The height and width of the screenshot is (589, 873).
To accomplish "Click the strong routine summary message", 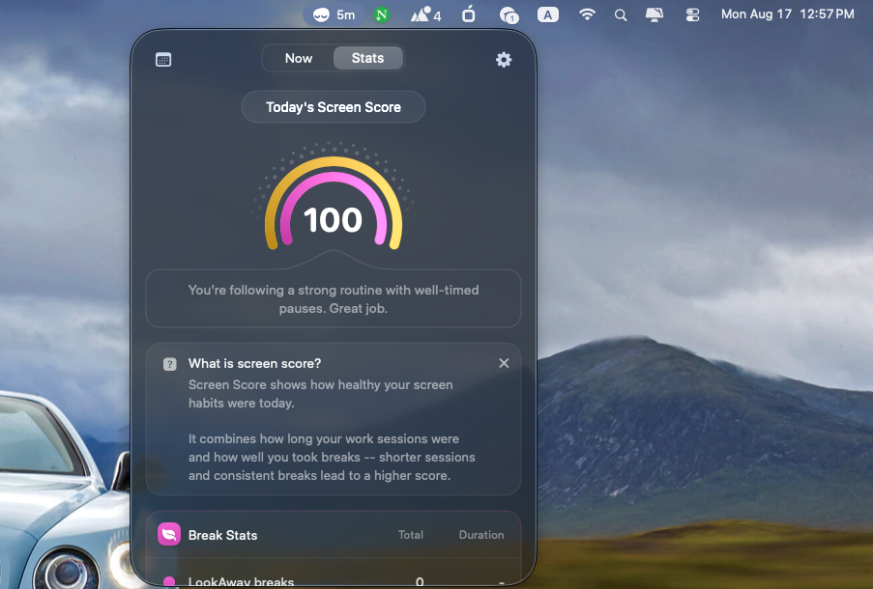I will pyautogui.click(x=333, y=298).
